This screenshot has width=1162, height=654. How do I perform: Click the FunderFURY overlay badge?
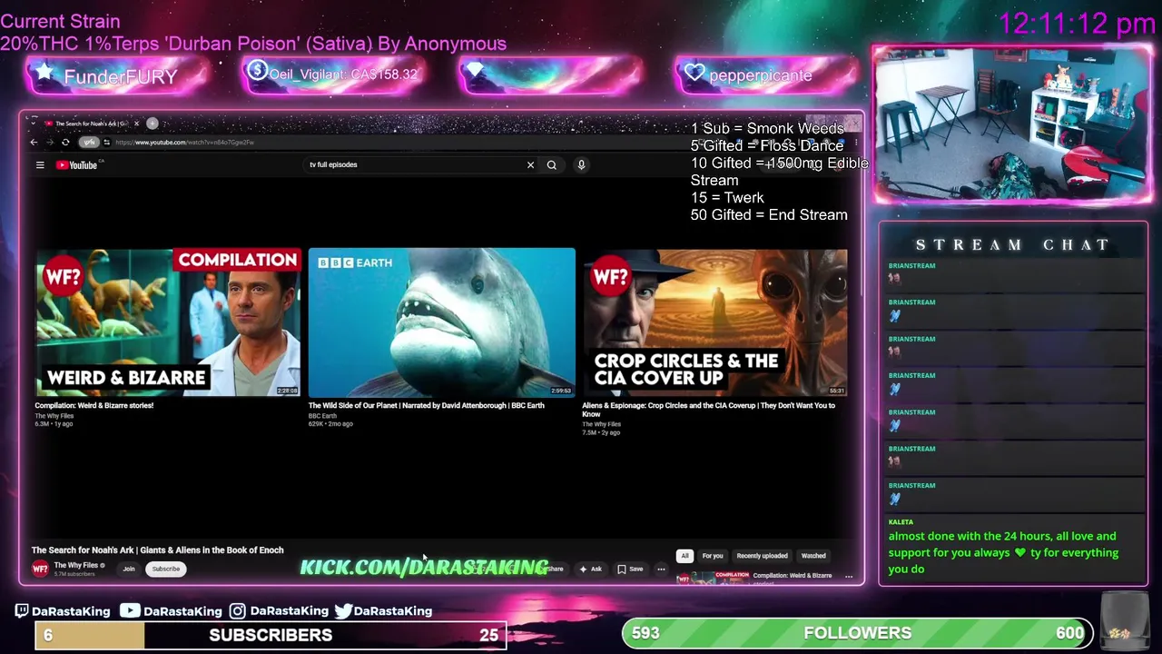tap(120, 76)
